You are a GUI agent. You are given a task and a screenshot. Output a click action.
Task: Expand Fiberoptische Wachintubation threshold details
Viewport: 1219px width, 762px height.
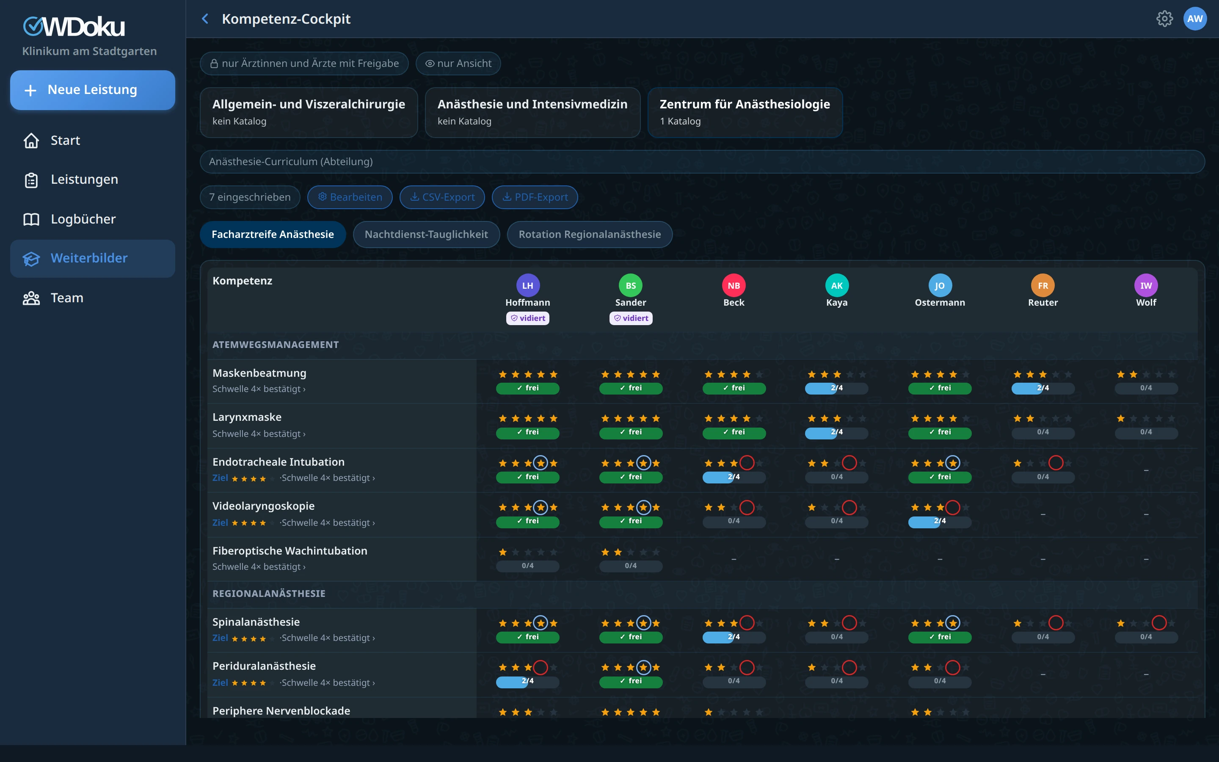259,567
